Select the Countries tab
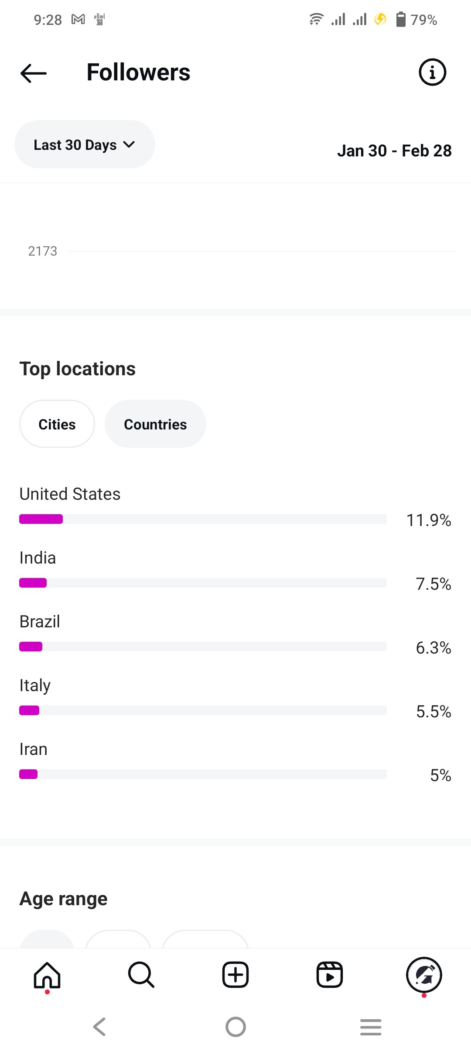Screen dimensions: 471x1052 click(x=155, y=424)
